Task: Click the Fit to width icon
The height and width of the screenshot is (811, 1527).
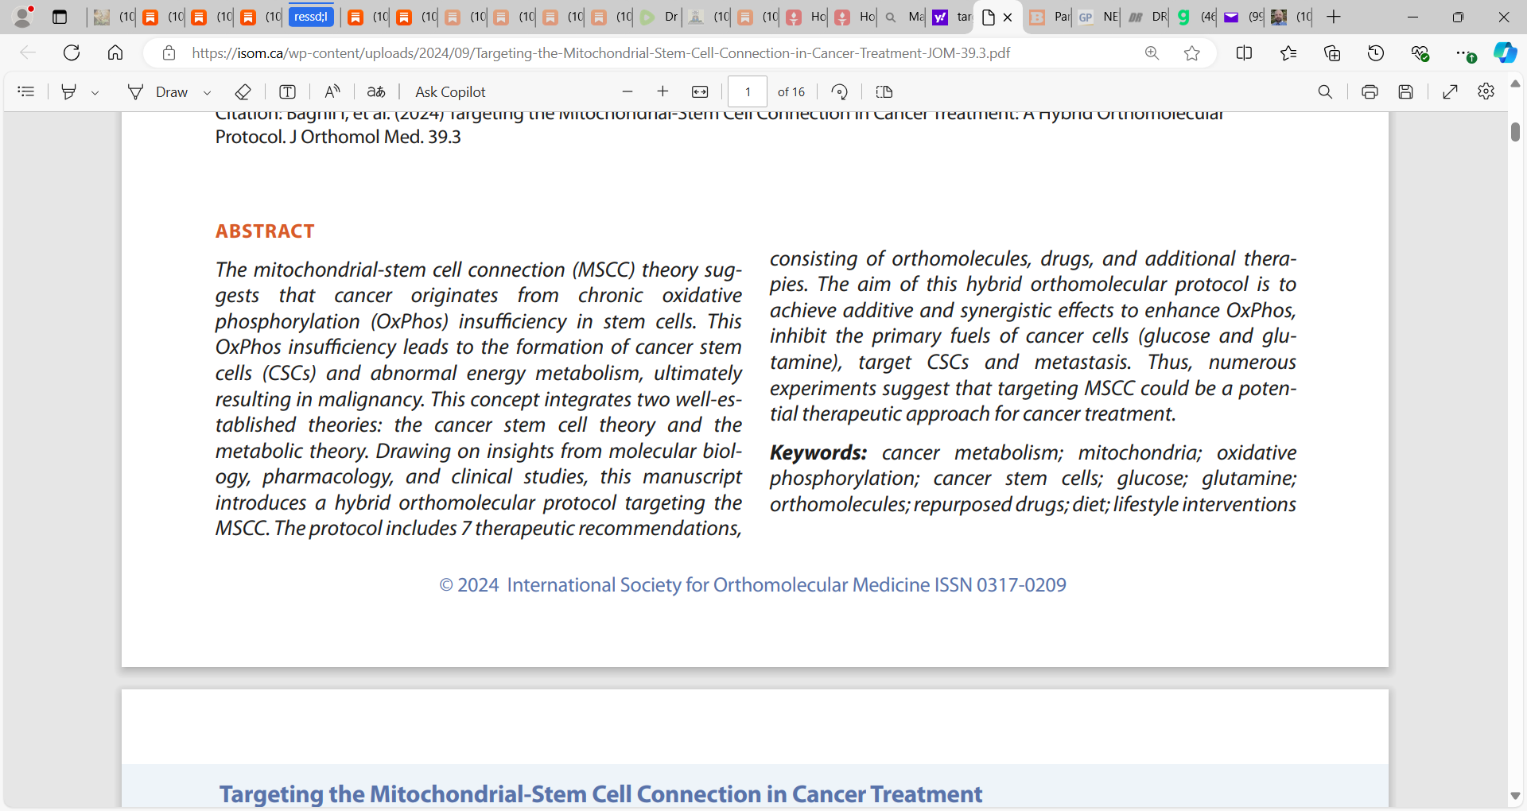Action: point(700,91)
